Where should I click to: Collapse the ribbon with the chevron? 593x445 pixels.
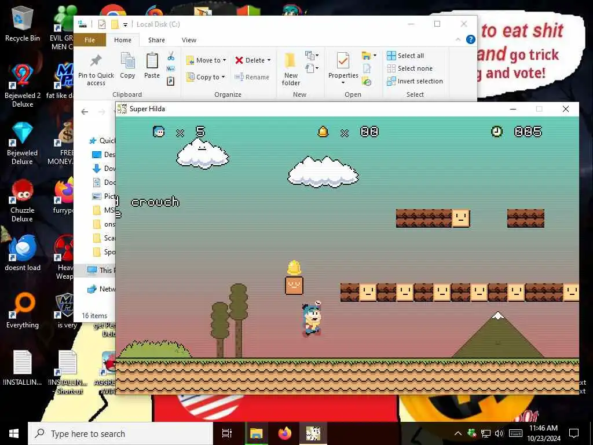tap(458, 39)
